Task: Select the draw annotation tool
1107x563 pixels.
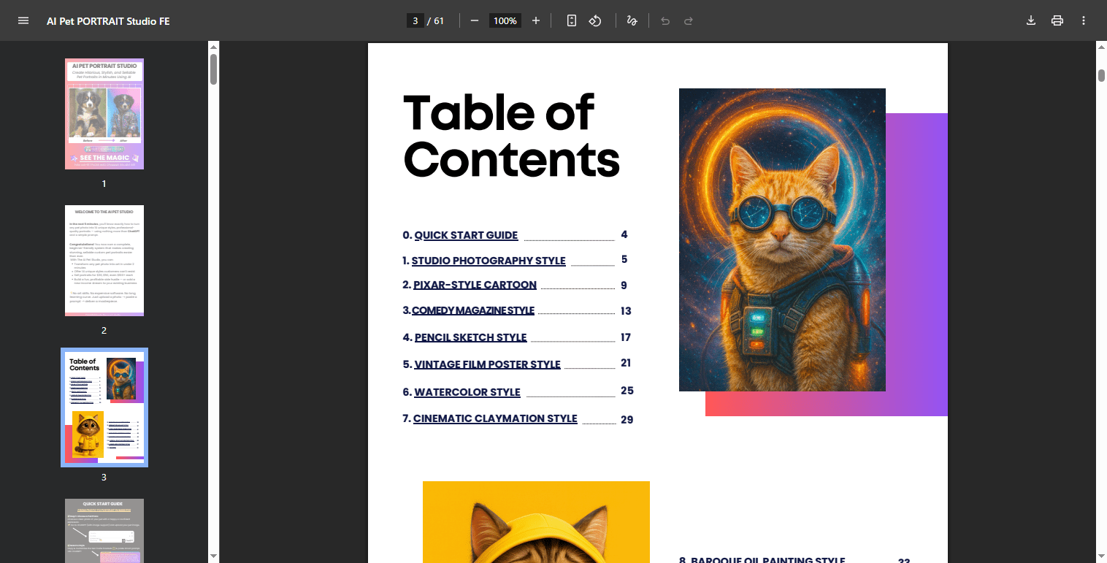Action: coord(632,20)
